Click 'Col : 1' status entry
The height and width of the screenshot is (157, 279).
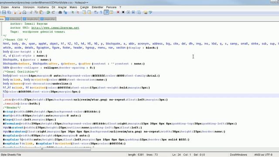tap(187, 155)
